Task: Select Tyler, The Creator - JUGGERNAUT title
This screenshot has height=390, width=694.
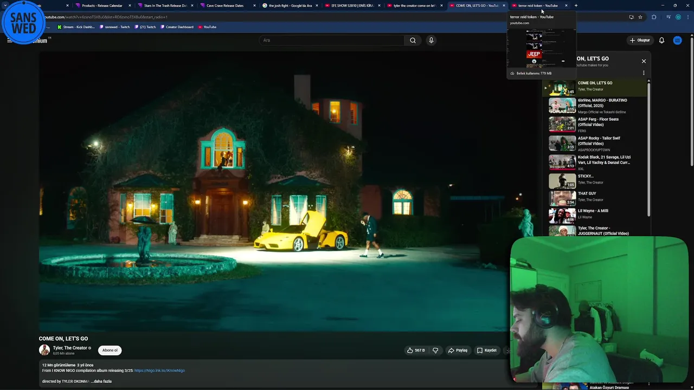Action: click(x=603, y=231)
